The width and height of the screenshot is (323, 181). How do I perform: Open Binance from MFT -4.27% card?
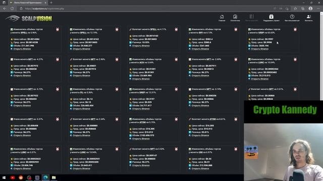tap(22, 76)
